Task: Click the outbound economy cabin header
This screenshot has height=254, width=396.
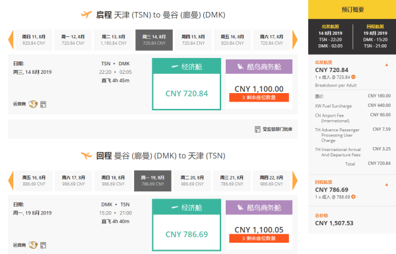Action: point(187,67)
